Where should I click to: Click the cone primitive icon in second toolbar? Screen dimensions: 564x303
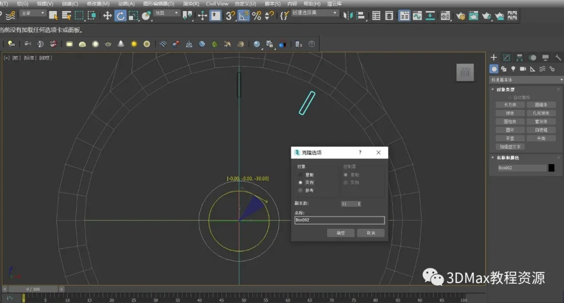[x=121, y=44]
